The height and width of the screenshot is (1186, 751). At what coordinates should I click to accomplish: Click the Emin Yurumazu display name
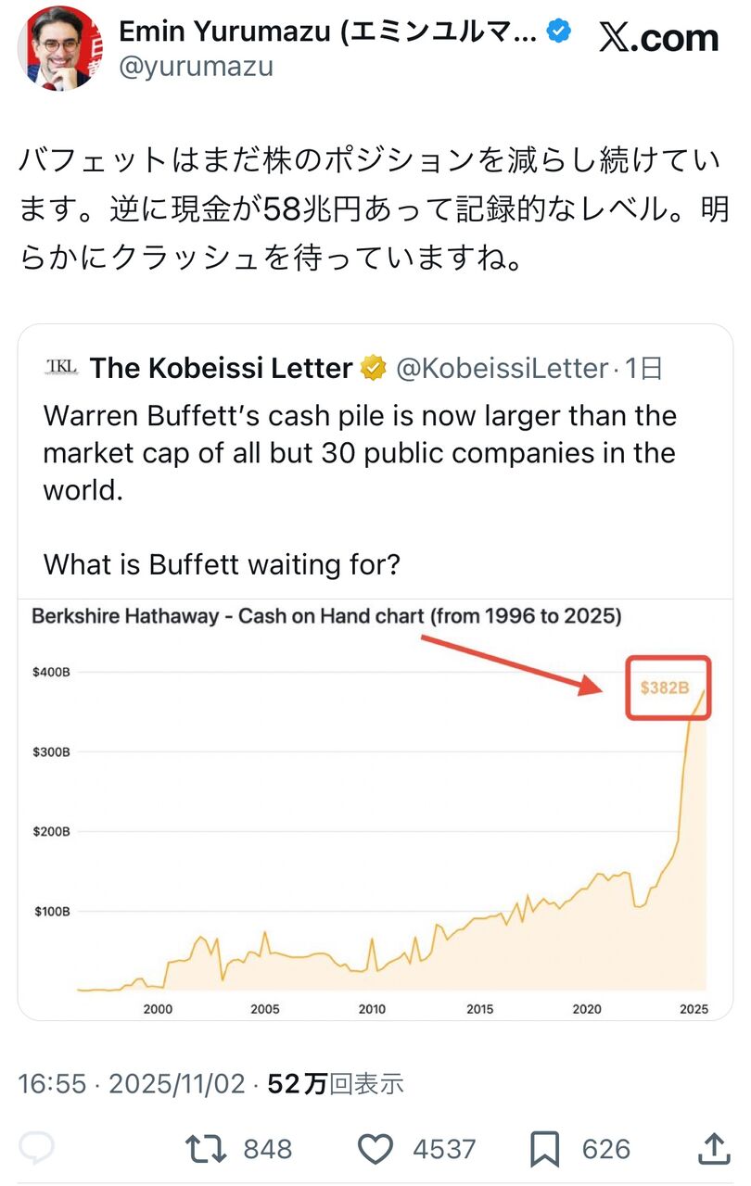[327, 32]
